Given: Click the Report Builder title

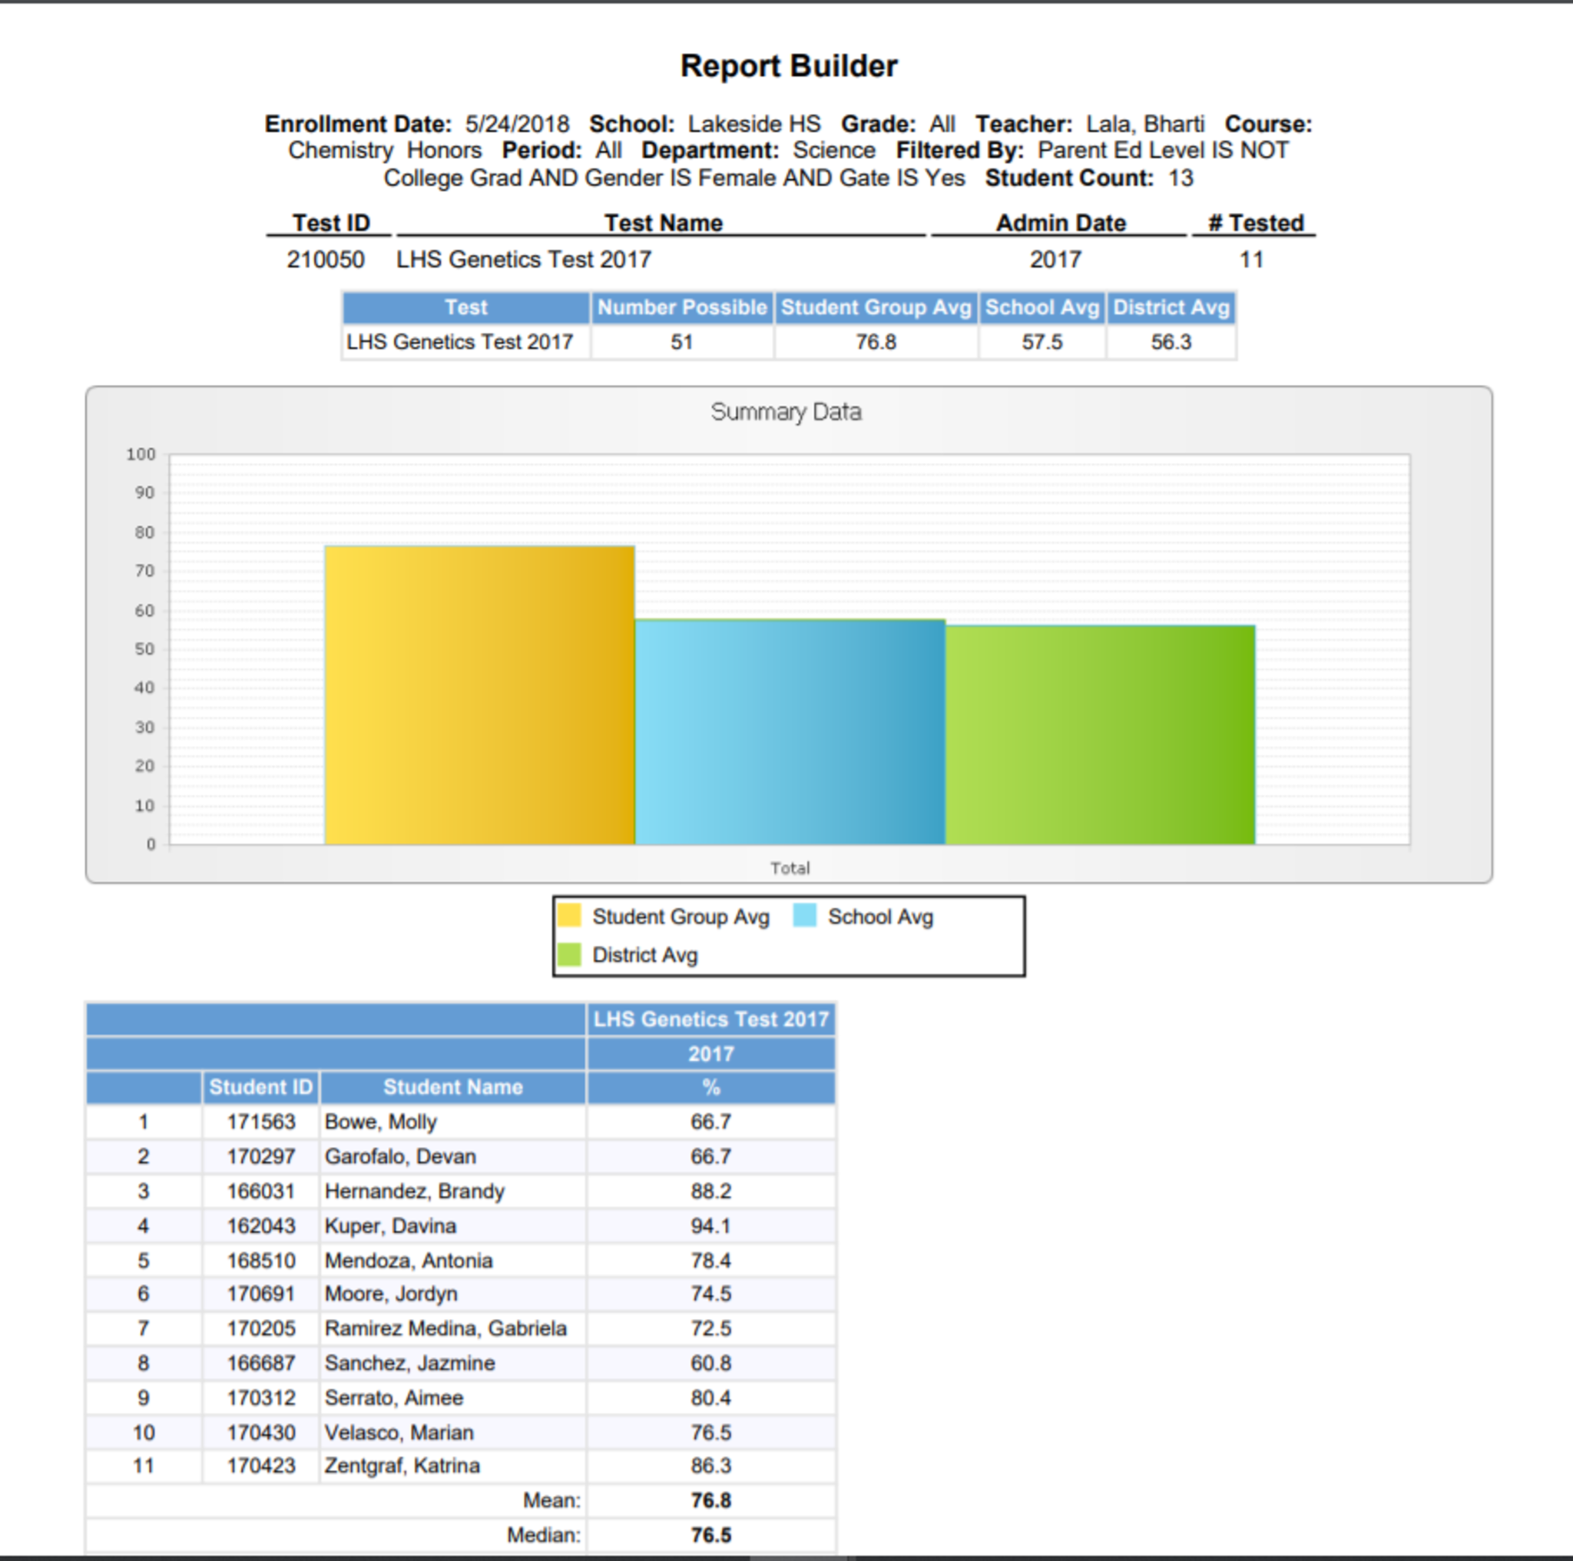Looking at the screenshot, I should [788, 66].
